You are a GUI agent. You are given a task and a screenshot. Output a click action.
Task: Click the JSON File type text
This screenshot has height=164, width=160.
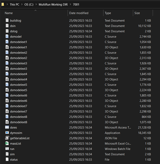coord(111,138)
